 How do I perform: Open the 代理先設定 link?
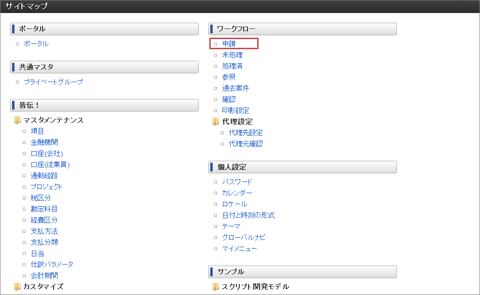click(246, 133)
